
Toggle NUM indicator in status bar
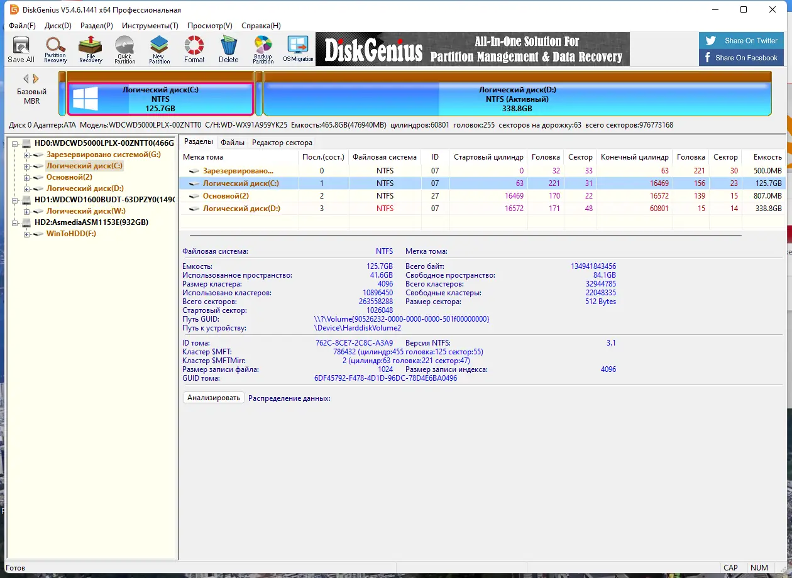pos(759,567)
